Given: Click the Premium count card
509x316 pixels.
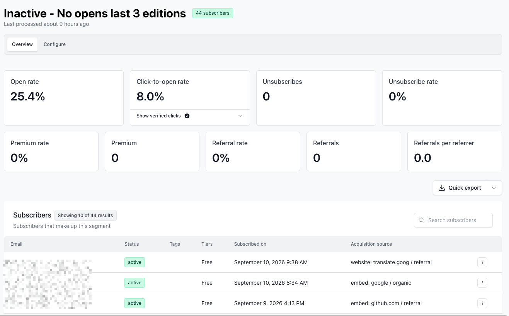Looking at the screenshot, I should coord(152,151).
